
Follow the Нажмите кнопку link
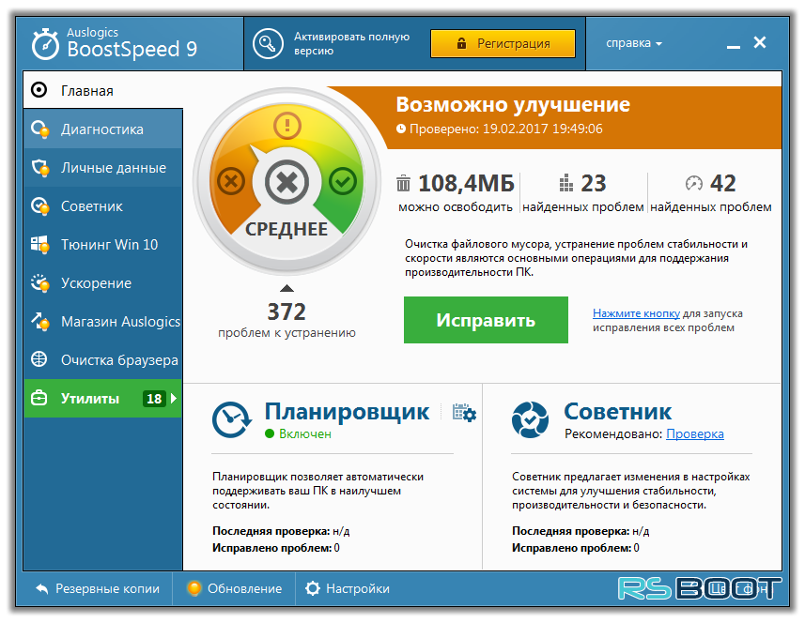(636, 313)
